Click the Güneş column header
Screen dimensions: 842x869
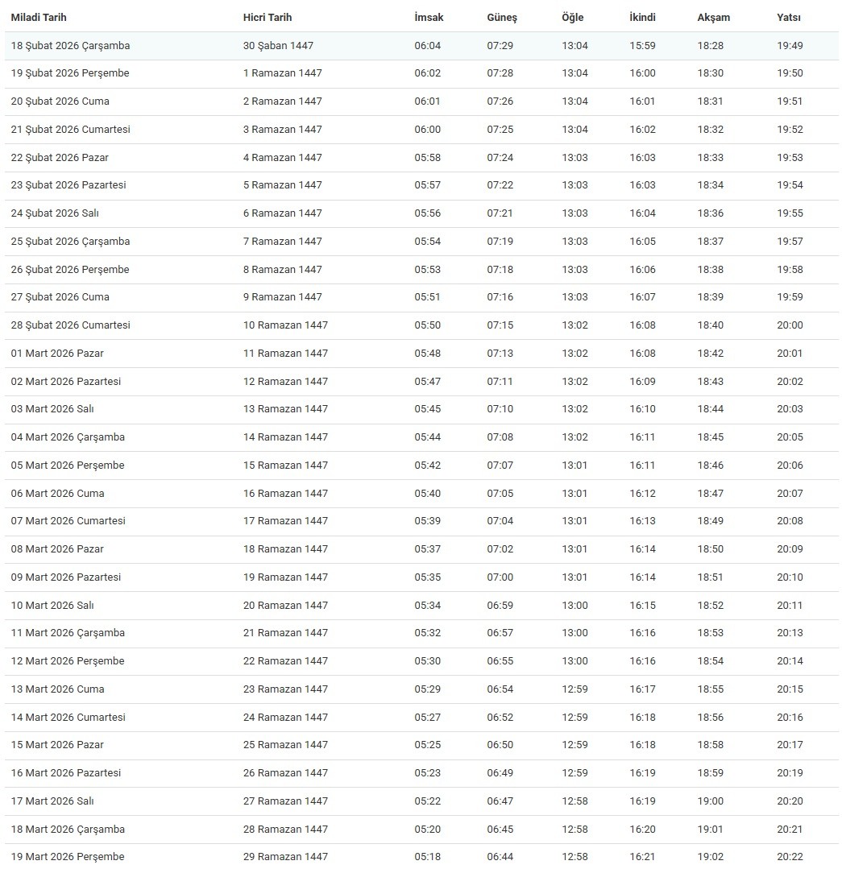[x=502, y=17]
